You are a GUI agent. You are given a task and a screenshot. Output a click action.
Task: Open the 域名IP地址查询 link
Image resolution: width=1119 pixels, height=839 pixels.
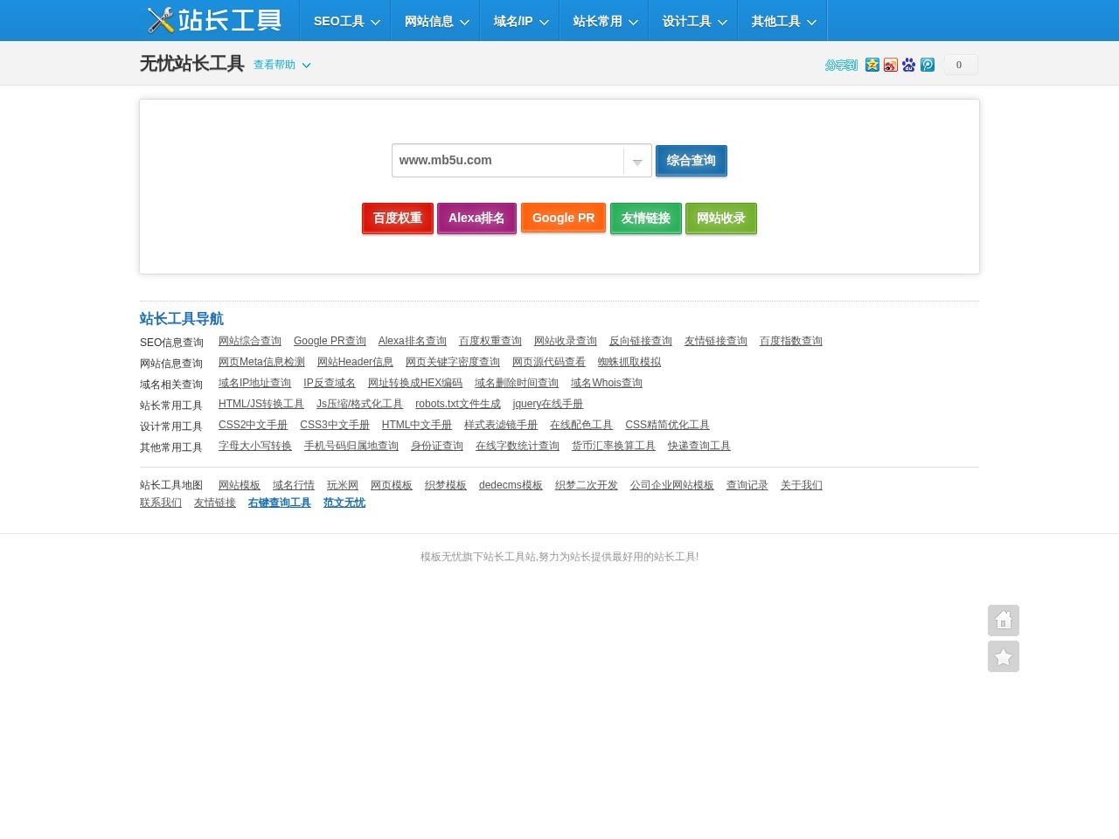point(254,383)
